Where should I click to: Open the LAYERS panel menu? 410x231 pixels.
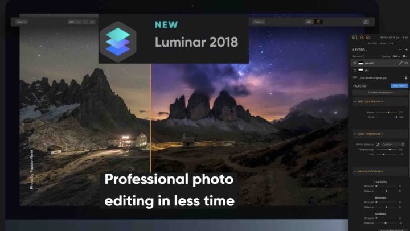tap(360, 49)
